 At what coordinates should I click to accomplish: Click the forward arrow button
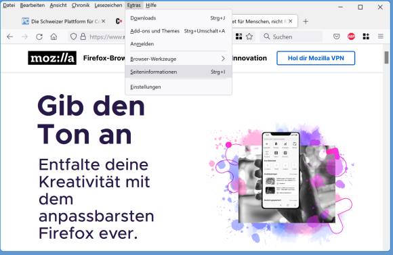click(x=24, y=37)
